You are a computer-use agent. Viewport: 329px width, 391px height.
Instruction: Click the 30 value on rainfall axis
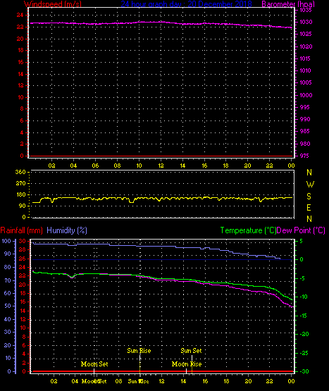click(23, 241)
